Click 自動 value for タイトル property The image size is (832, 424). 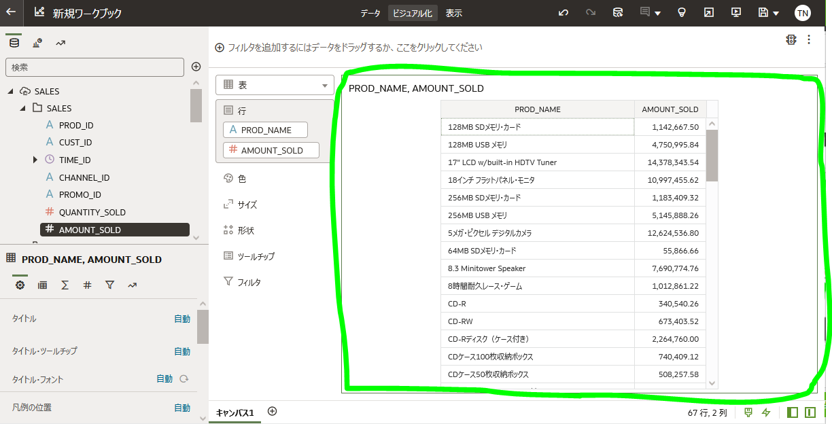(182, 319)
